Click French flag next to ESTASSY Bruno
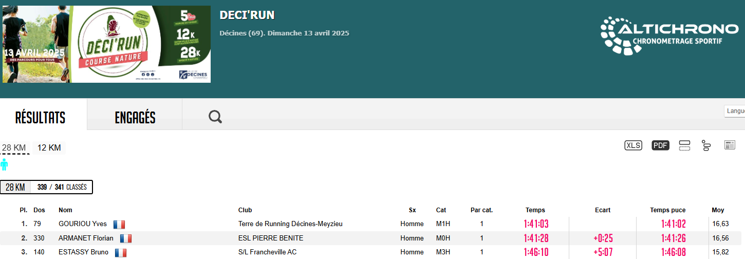The width and height of the screenshot is (745, 259). (x=121, y=252)
